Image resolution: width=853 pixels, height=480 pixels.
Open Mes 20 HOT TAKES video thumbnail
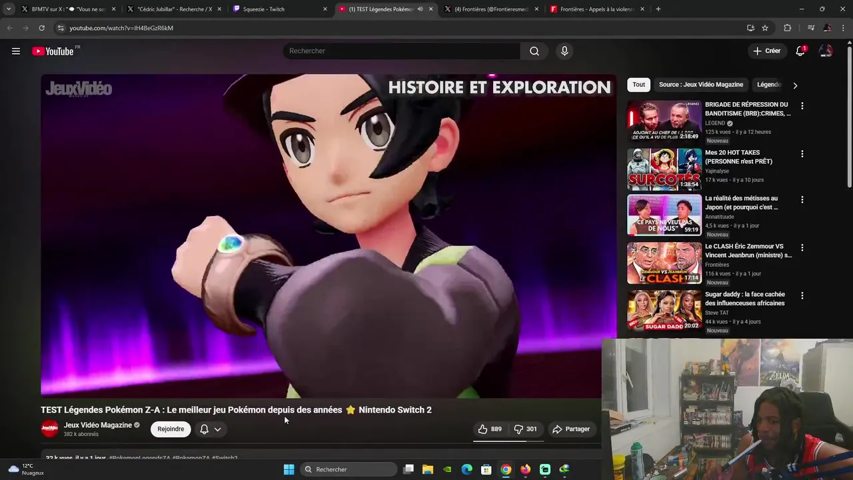(664, 169)
